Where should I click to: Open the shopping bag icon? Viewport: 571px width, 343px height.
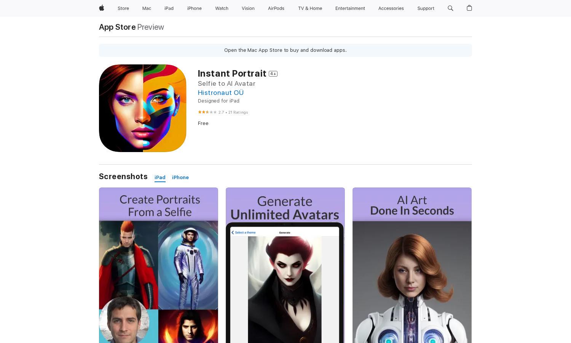point(469,8)
